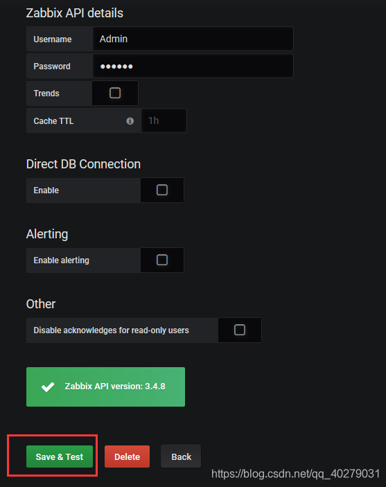Click the Cache TTL 1h input
This screenshot has width=386, height=487.
pos(164,121)
